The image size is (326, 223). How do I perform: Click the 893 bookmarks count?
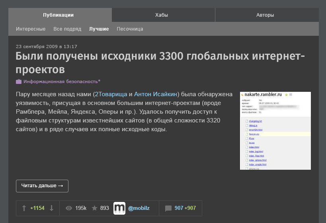point(105,208)
